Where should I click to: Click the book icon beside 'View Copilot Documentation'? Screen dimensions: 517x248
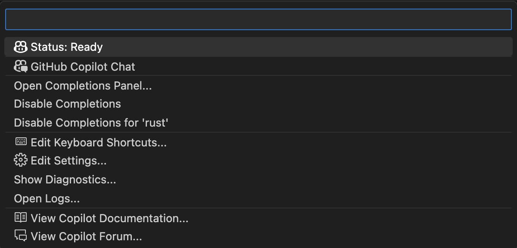[x=20, y=218]
